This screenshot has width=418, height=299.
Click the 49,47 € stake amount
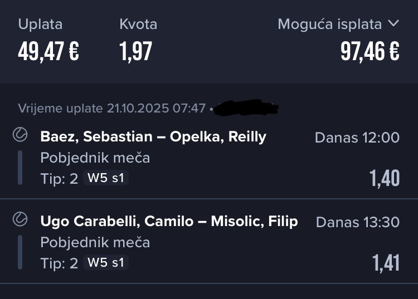(48, 52)
